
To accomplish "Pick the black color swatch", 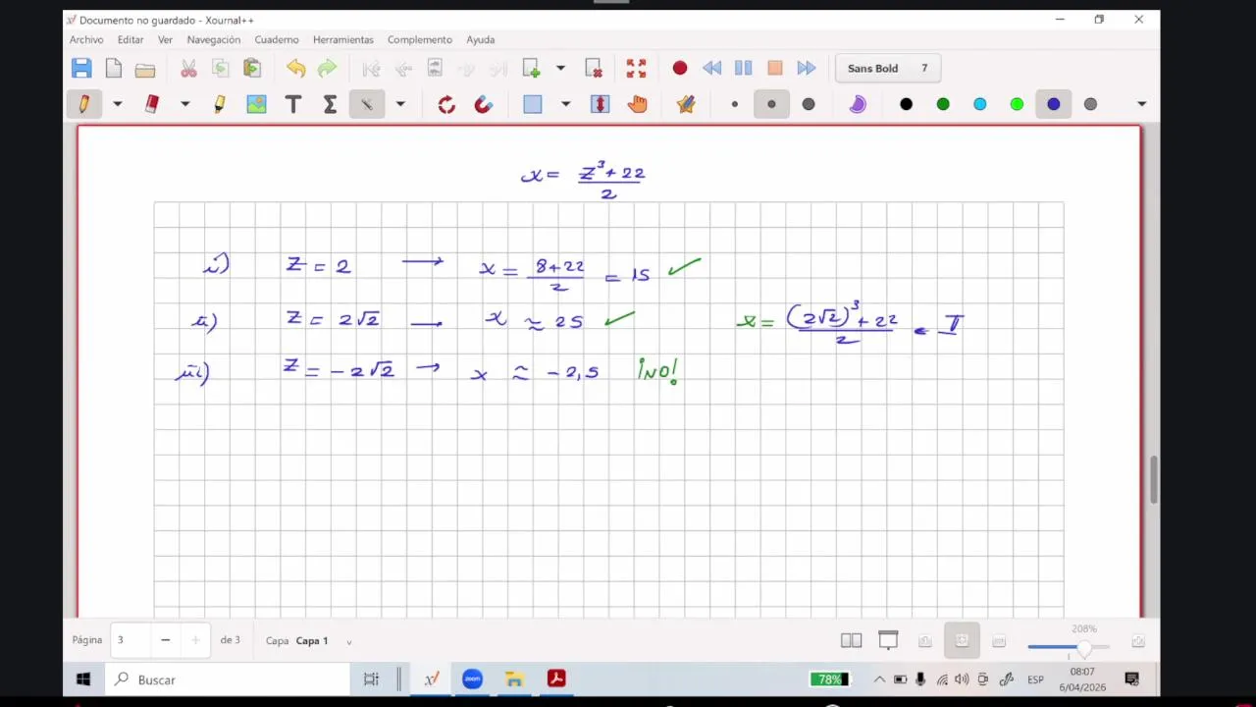I will click(x=906, y=104).
